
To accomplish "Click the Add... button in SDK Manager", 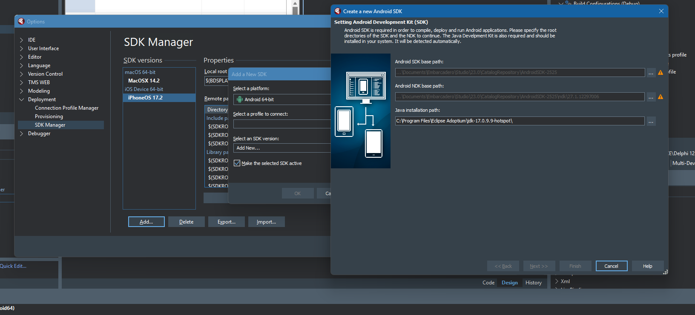I will pyautogui.click(x=146, y=222).
